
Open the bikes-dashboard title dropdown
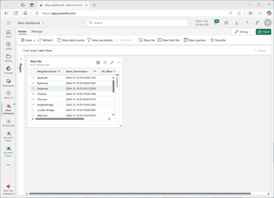[43, 23]
